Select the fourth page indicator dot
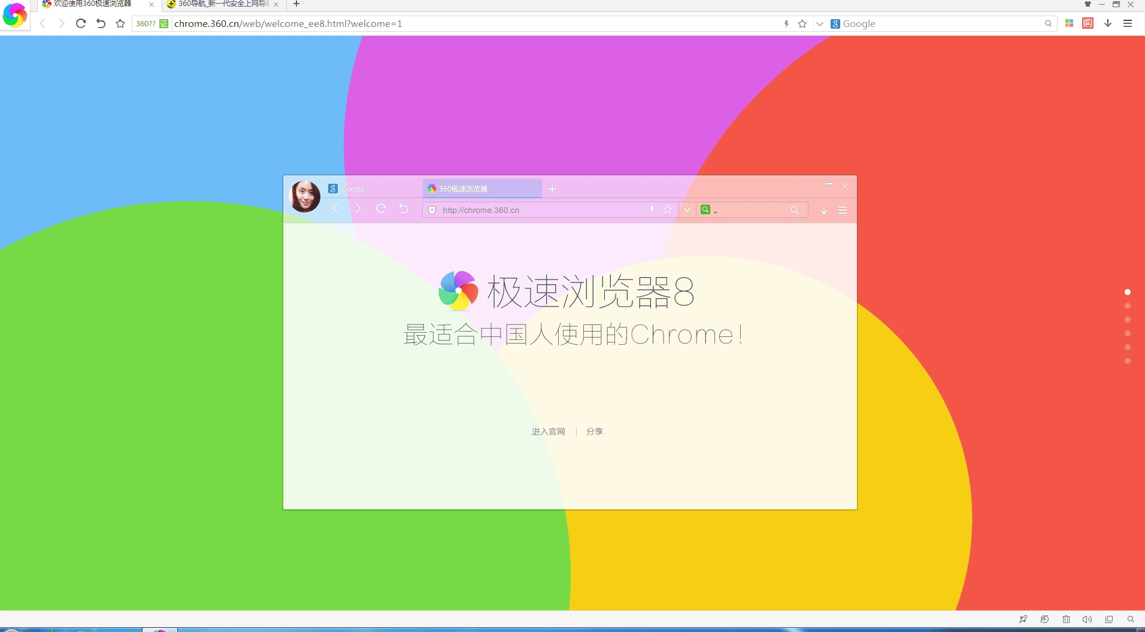This screenshot has height=632, width=1145. 1128,333
